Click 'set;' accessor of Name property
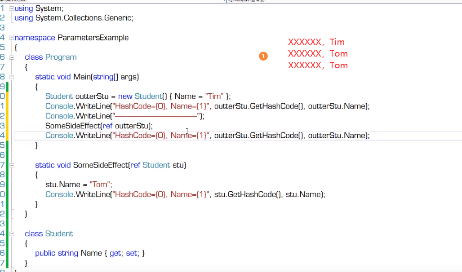The width and height of the screenshot is (462, 272). click(132, 253)
